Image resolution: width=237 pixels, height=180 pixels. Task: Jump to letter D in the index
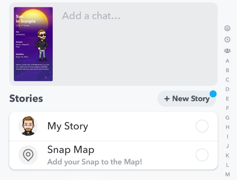227,89
